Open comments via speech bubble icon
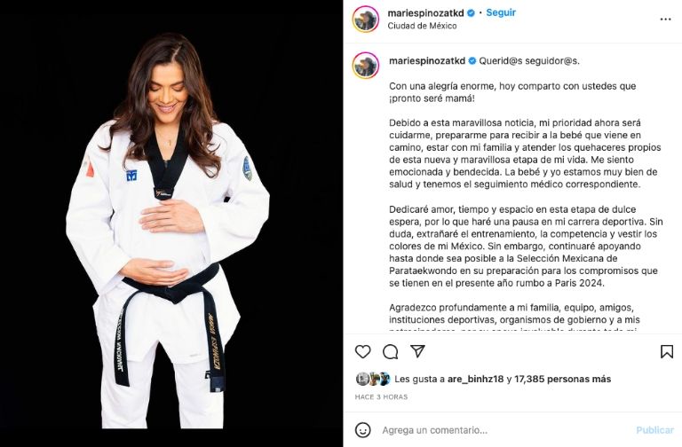Screen dimensions: 682x447 coord(390,351)
